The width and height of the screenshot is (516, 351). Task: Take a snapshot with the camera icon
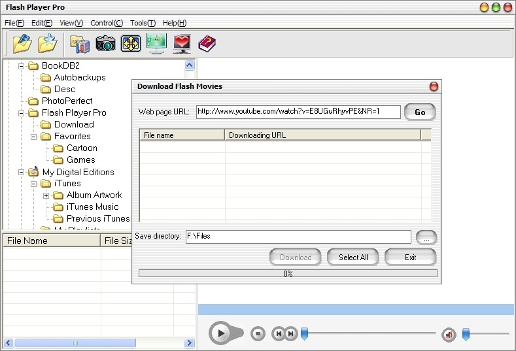tap(105, 43)
